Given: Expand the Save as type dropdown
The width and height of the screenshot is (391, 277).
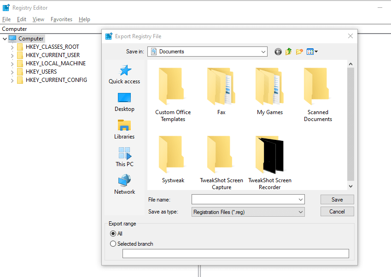Looking at the screenshot, I should coord(301,212).
